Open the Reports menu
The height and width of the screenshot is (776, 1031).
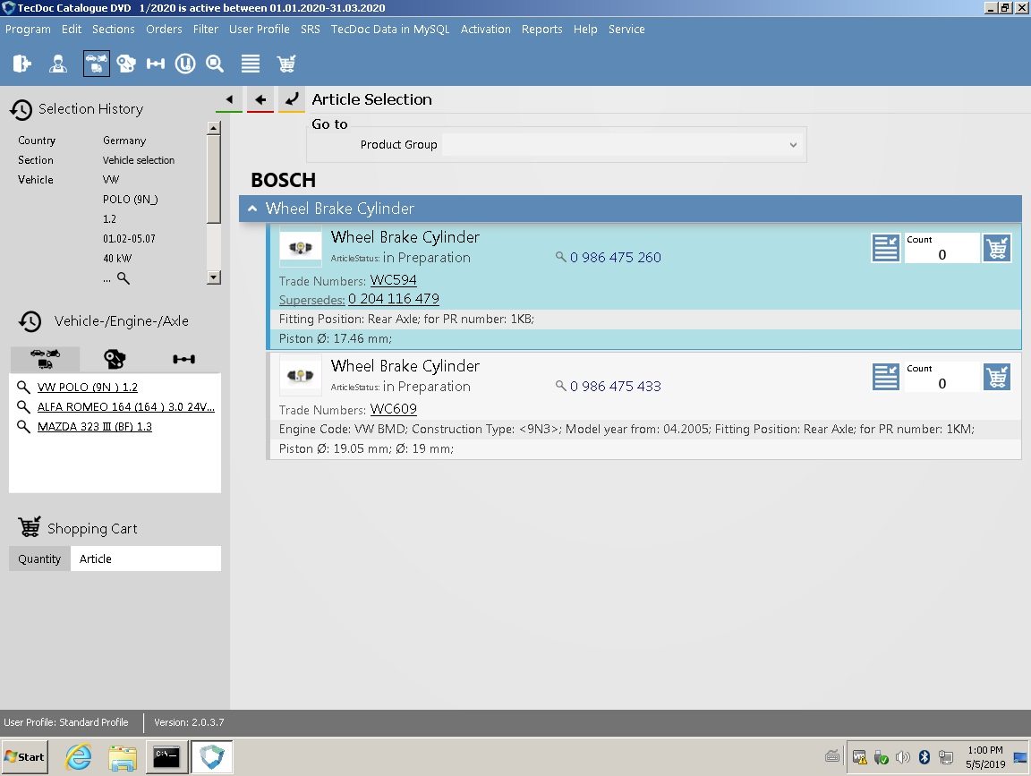[541, 29]
